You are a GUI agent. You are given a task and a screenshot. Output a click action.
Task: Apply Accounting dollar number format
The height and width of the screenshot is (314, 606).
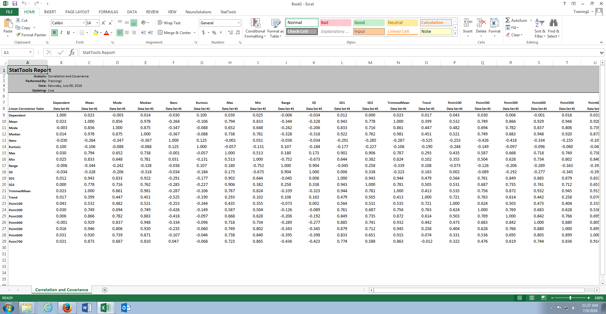tap(204, 33)
